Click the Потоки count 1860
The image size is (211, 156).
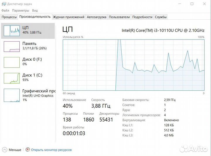point(89,120)
